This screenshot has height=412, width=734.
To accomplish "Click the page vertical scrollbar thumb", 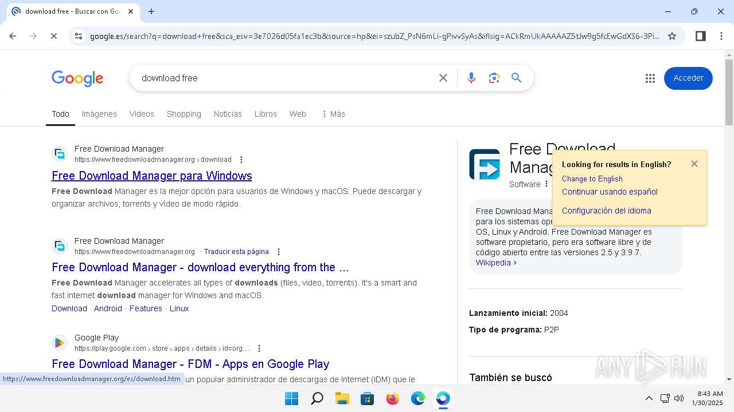I will click(x=729, y=92).
